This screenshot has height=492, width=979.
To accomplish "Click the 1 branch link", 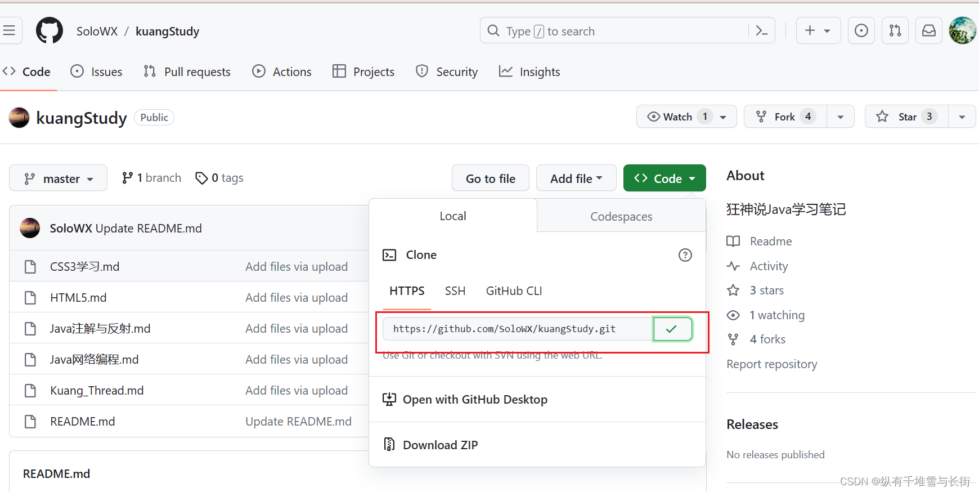I will pos(151,178).
